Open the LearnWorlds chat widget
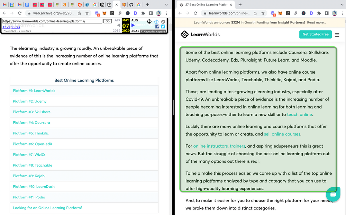 click(x=333, y=195)
